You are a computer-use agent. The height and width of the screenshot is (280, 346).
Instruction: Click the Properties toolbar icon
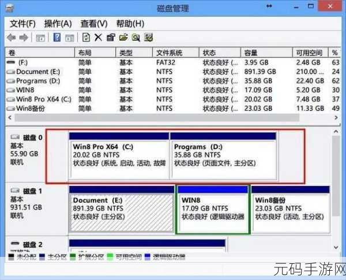111,38
